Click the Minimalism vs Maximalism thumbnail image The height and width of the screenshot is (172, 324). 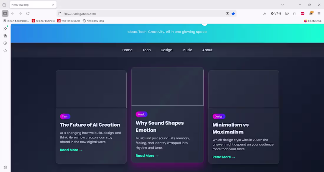(x=244, y=89)
